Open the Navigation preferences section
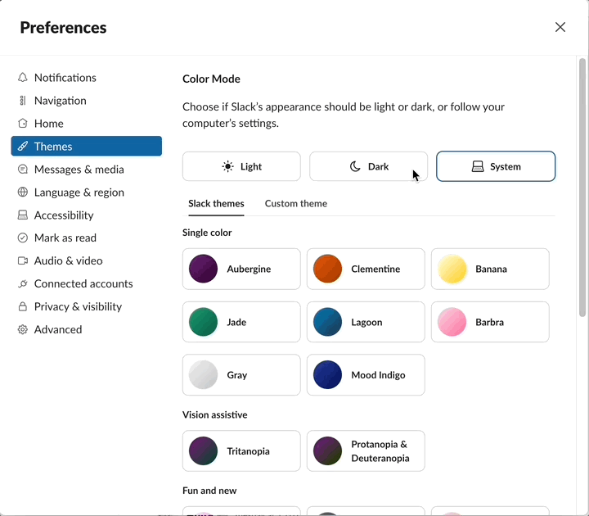The image size is (589, 516). click(60, 101)
